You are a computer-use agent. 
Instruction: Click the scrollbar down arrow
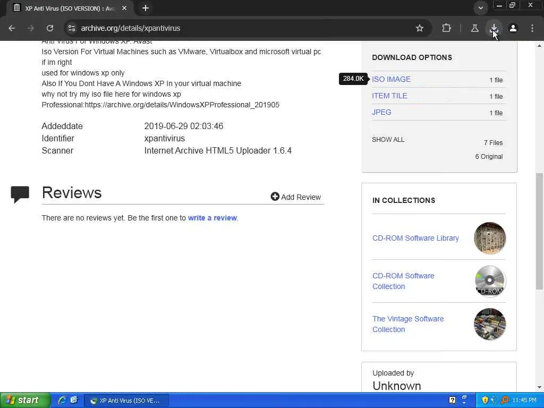point(539,387)
